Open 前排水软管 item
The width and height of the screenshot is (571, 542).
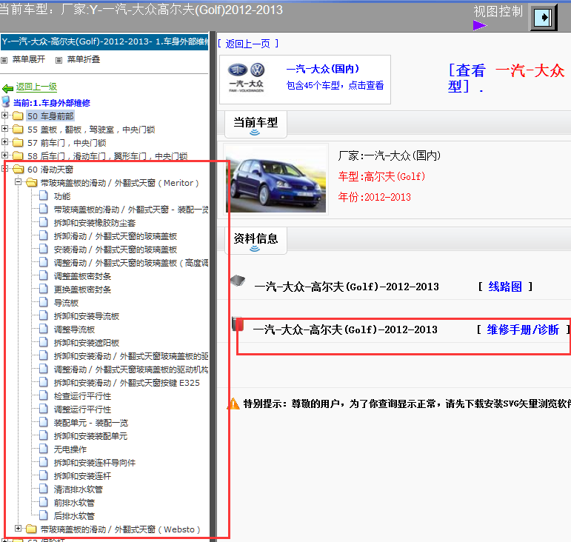pos(74,503)
